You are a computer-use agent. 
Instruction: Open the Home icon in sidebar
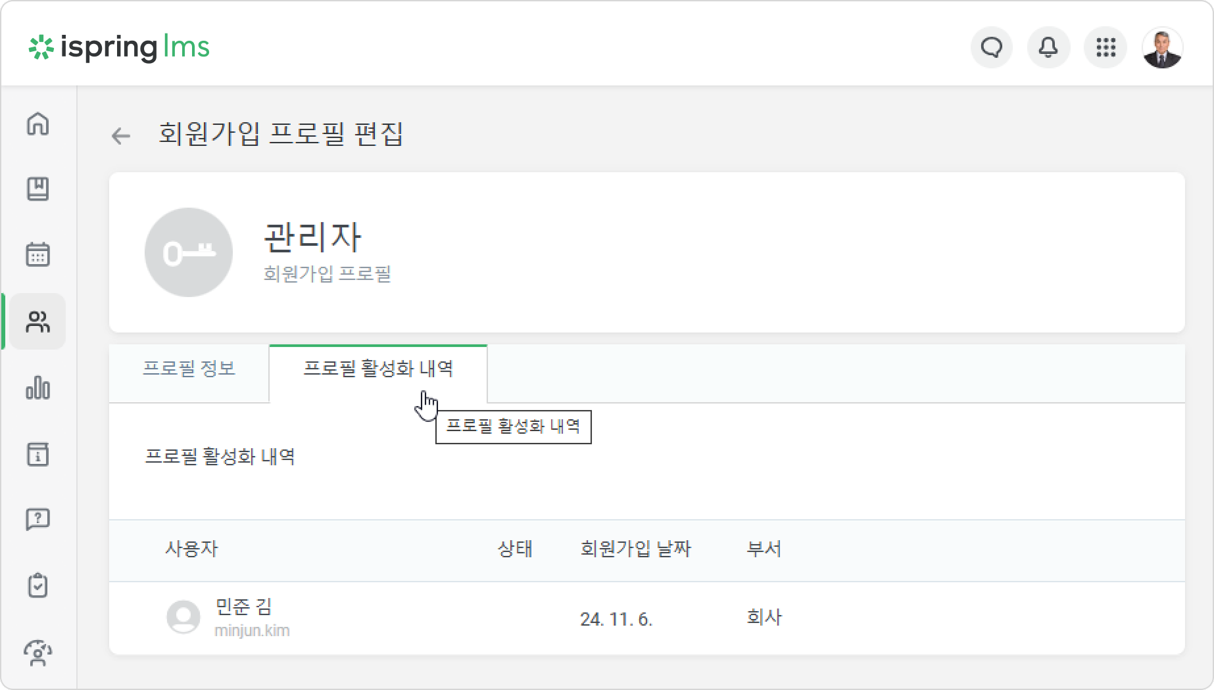coord(38,124)
